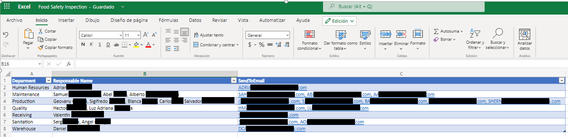Increase decimal places
568x137 pixels.
(278, 45)
